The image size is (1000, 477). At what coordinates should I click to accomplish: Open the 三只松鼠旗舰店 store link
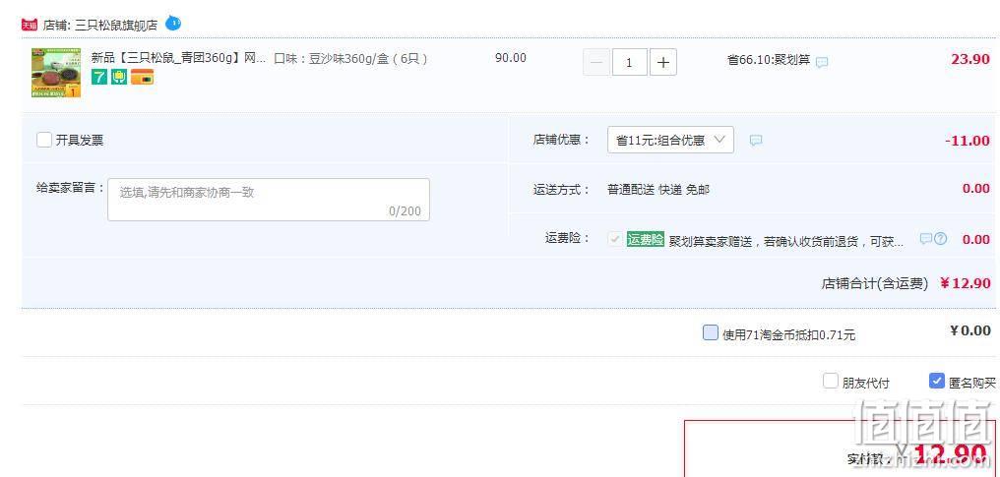(x=116, y=26)
